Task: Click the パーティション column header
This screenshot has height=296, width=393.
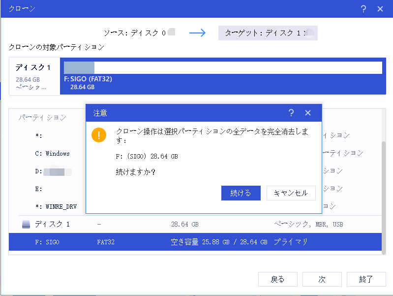Action: [42, 118]
